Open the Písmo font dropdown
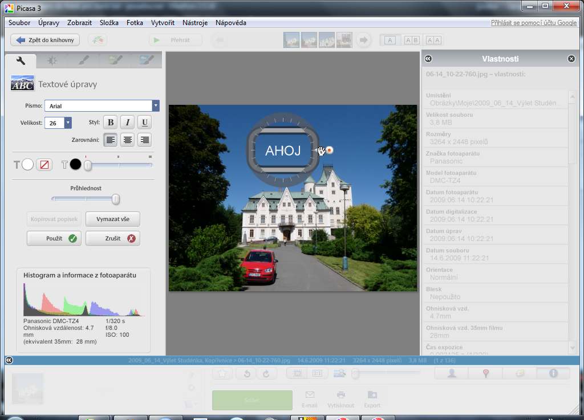This screenshot has width=584, height=420. click(x=155, y=106)
